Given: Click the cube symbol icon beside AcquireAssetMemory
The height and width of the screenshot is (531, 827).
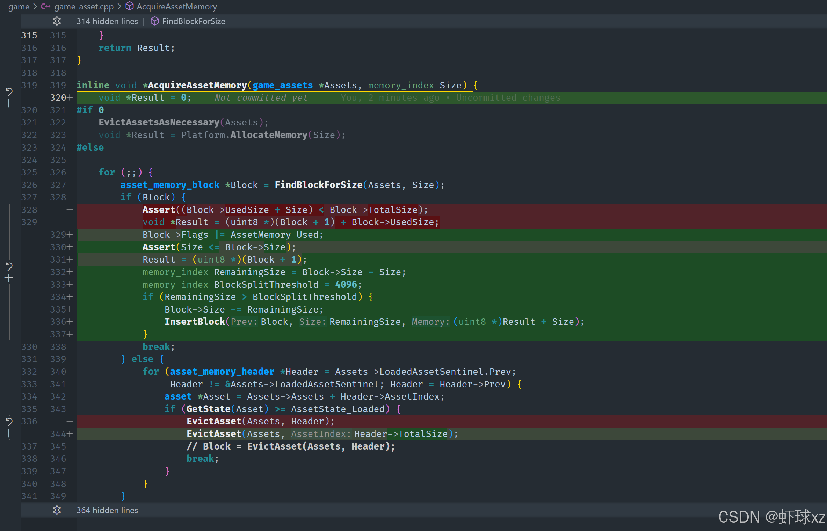Looking at the screenshot, I should click(130, 7).
